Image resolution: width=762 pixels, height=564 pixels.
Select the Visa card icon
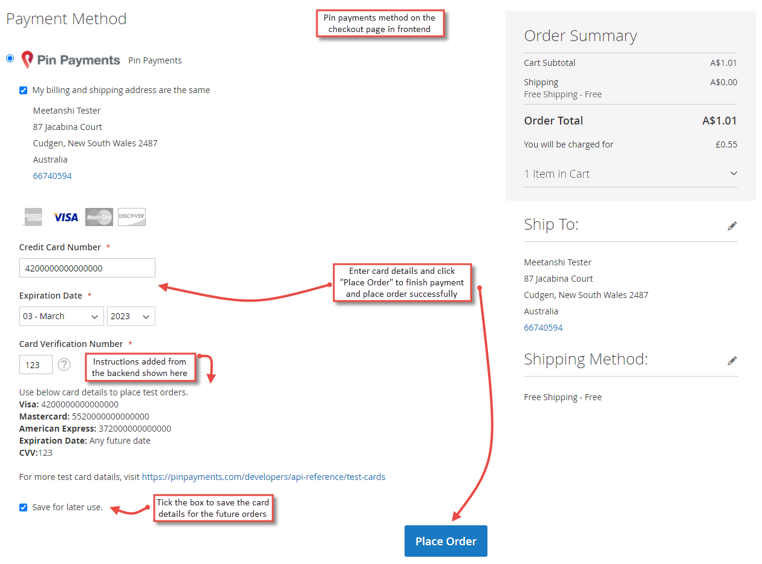[65, 216]
